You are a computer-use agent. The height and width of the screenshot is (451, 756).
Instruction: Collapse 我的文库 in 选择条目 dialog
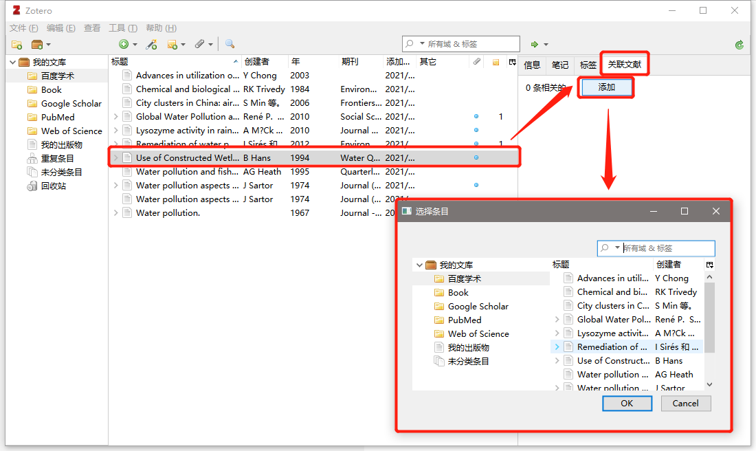(x=419, y=265)
